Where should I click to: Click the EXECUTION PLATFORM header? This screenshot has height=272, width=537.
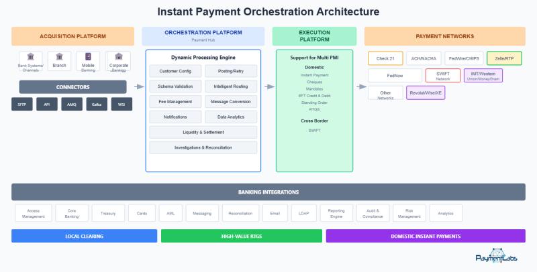click(x=314, y=36)
